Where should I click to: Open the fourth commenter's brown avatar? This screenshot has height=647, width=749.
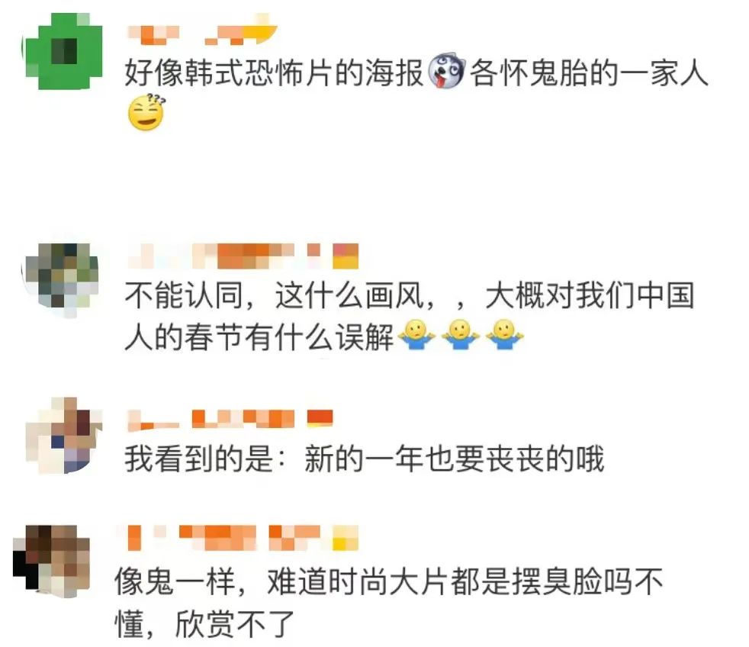coord(52,561)
